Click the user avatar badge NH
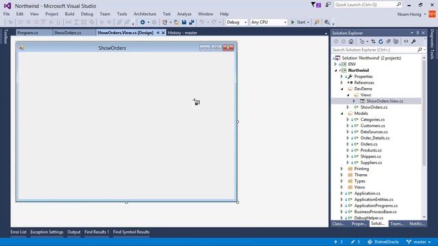Viewport: 438px width, 246px height. 432,14
